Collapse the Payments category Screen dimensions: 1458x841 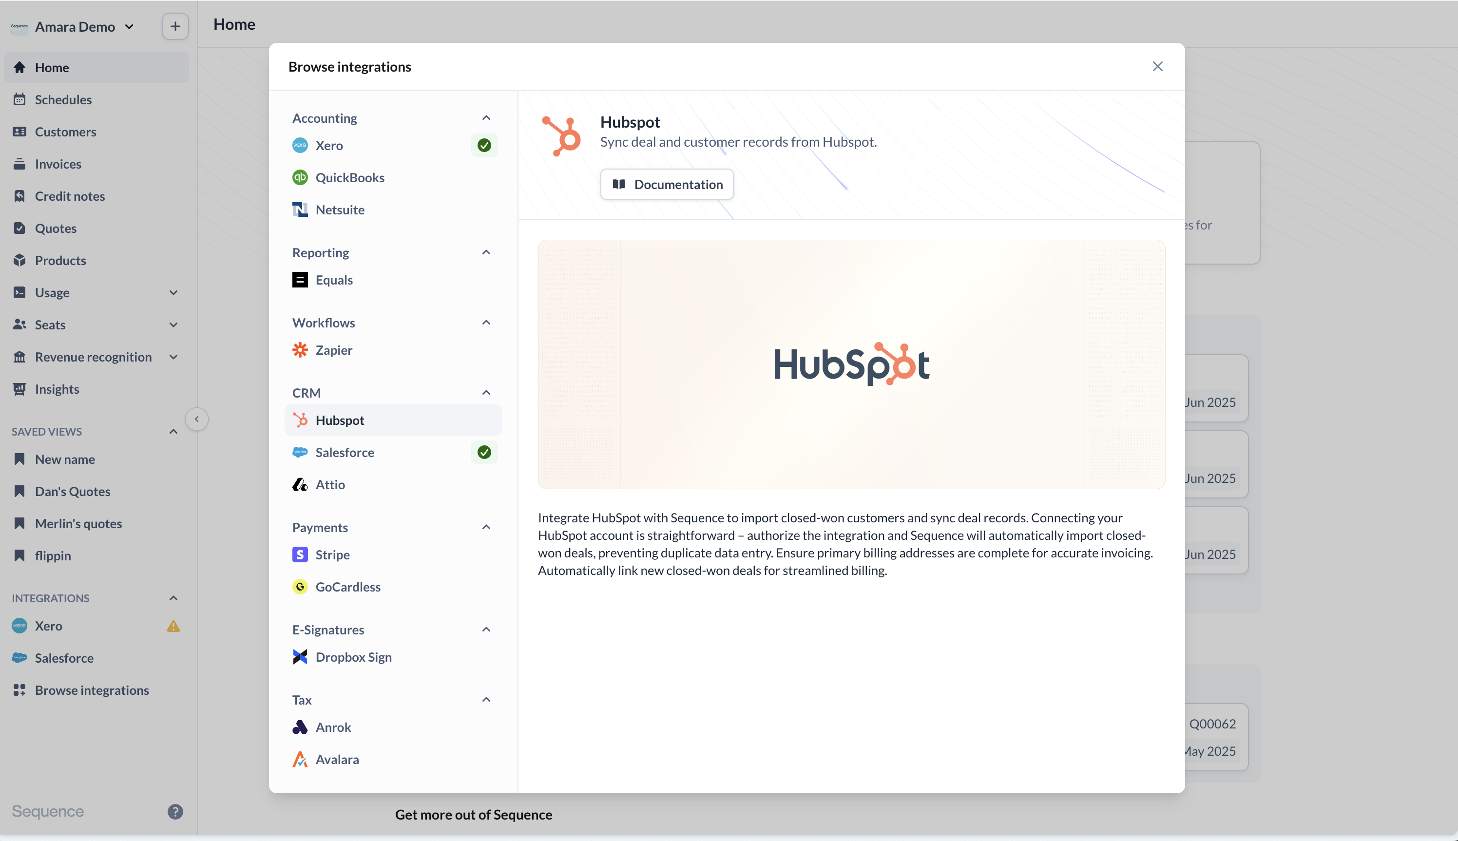486,527
